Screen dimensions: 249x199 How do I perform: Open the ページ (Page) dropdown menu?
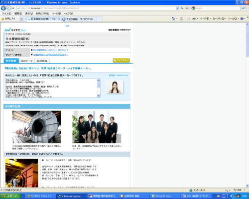[x=205, y=19]
